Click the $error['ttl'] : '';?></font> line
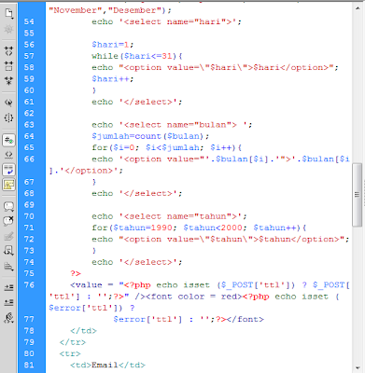 [189, 319]
